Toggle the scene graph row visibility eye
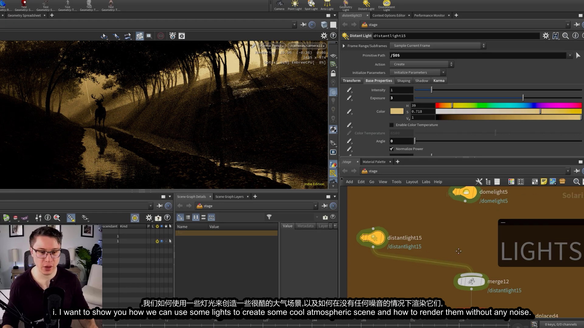 pos(162,241)
